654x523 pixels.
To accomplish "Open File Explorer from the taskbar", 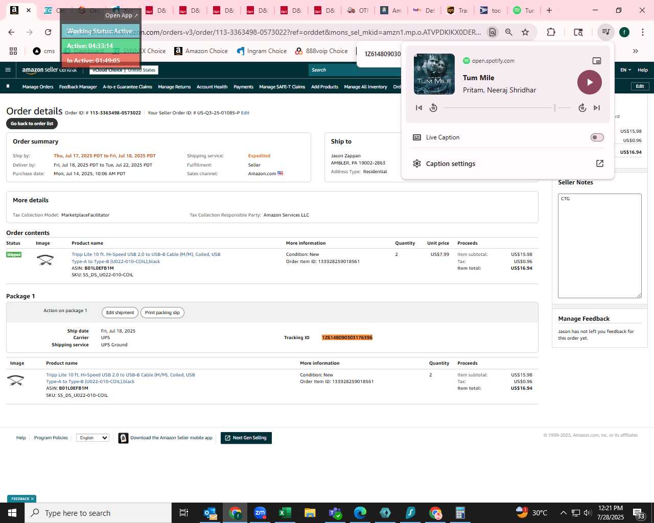I will [x=310, y=513].
